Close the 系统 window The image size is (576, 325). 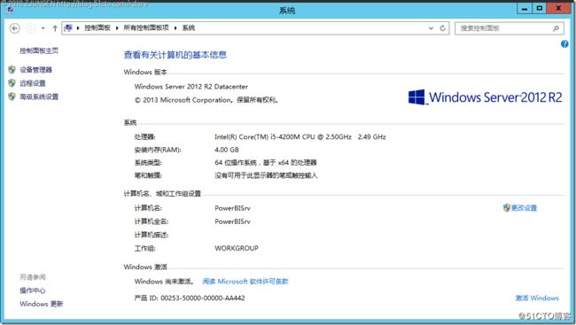[558, 8]
